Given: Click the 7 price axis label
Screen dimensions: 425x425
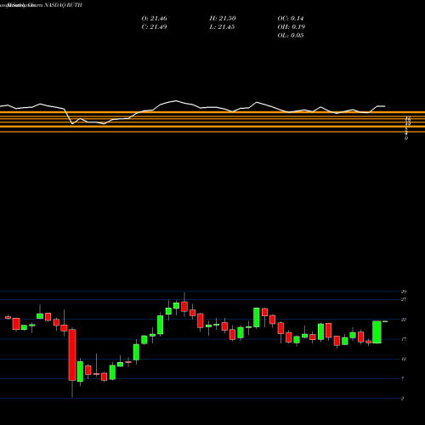Looking at the screenshot, I should 403,378.
